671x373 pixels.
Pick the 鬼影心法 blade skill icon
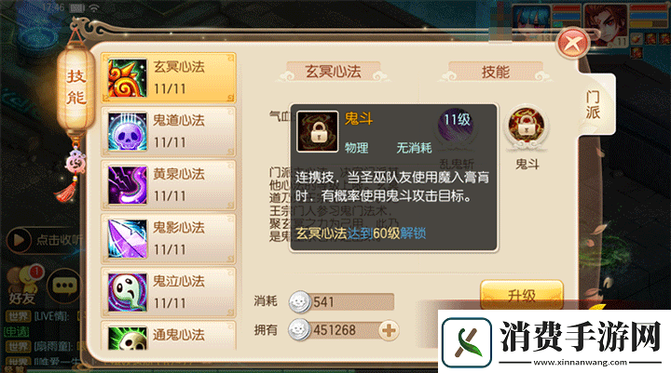tap(127, 239)
